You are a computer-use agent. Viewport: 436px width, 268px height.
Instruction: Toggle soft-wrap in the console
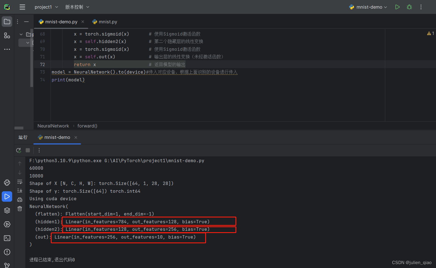[20, 182]
